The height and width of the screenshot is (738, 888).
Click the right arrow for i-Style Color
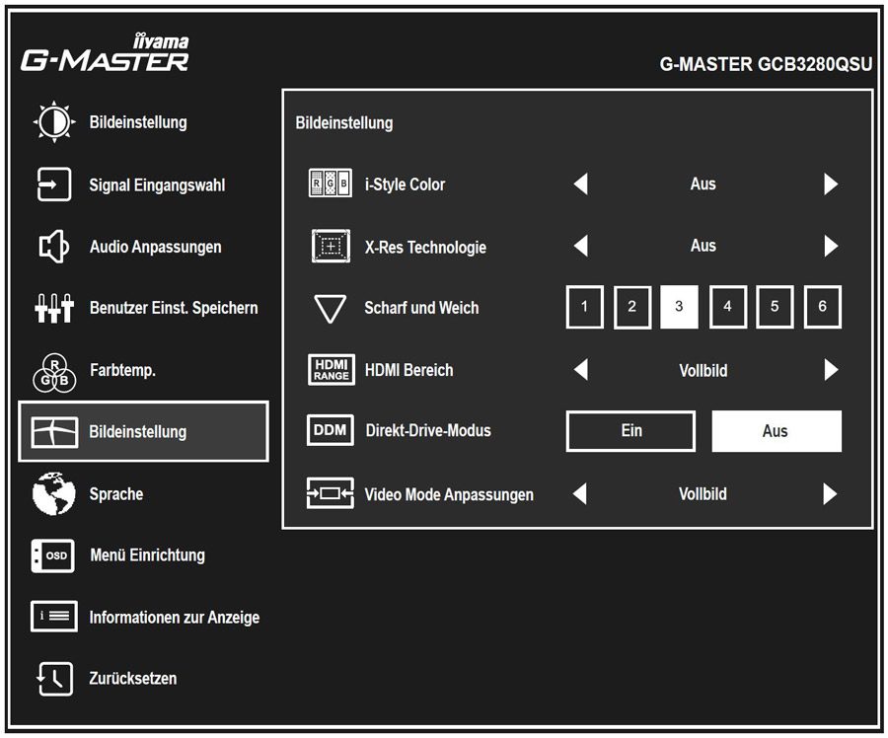coord(831,184)
